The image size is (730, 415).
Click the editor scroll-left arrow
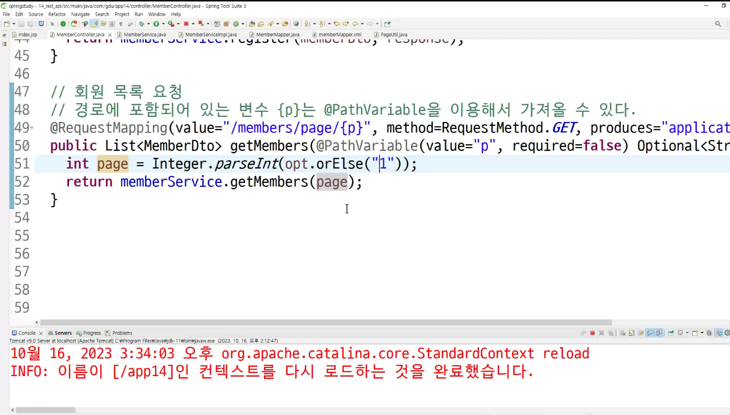pos(37,323)
